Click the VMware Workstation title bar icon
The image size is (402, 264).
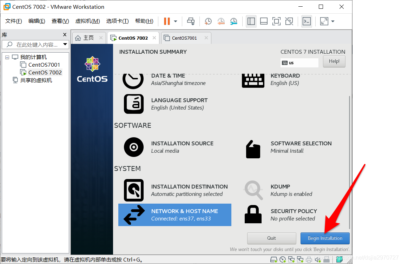[7, 7]
